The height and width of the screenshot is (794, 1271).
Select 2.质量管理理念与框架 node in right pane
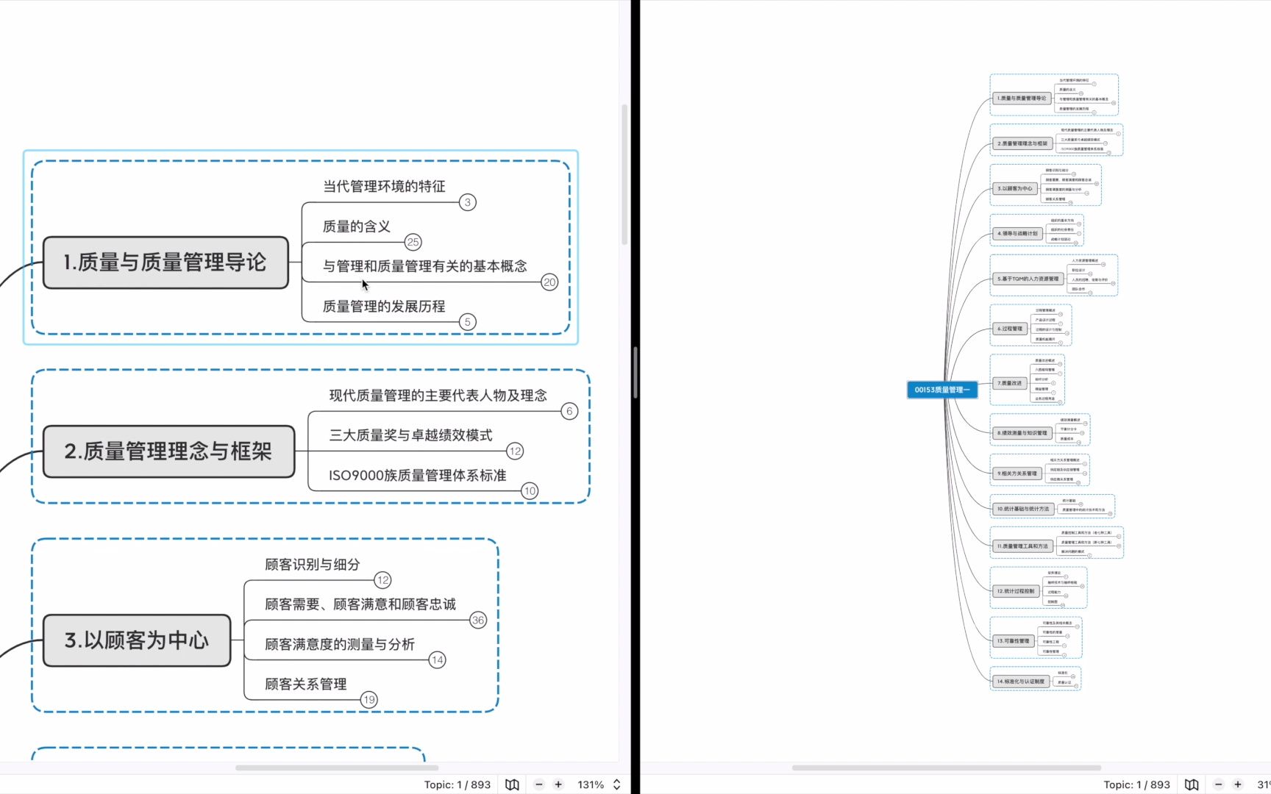pos(1022,143)
